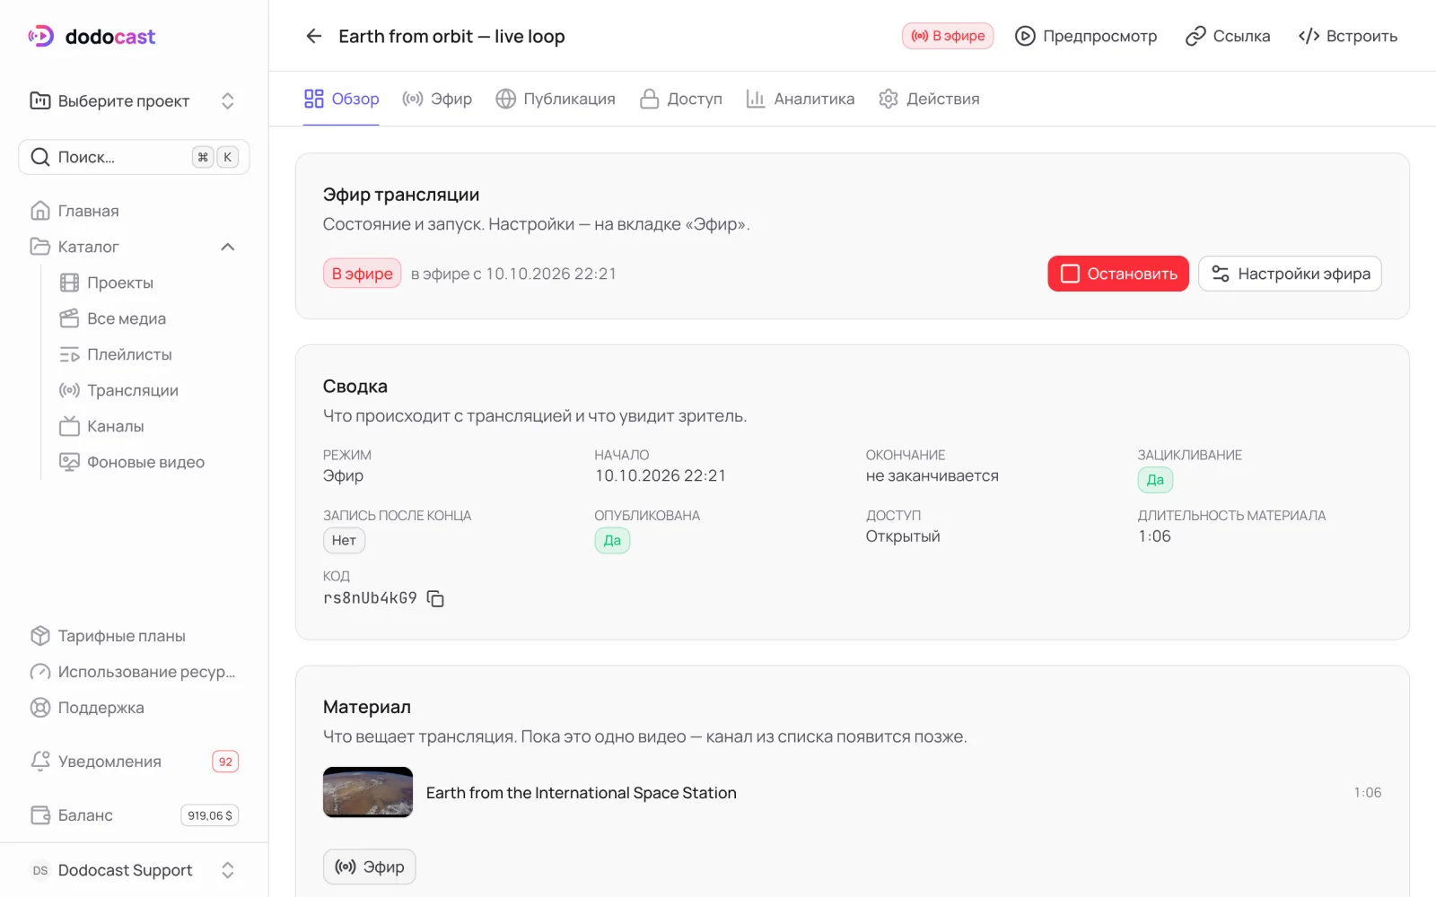The height and width of the screenshot is (897, 1436).
Task: Click the Зацикливание Да badge
Action: 1155,480
